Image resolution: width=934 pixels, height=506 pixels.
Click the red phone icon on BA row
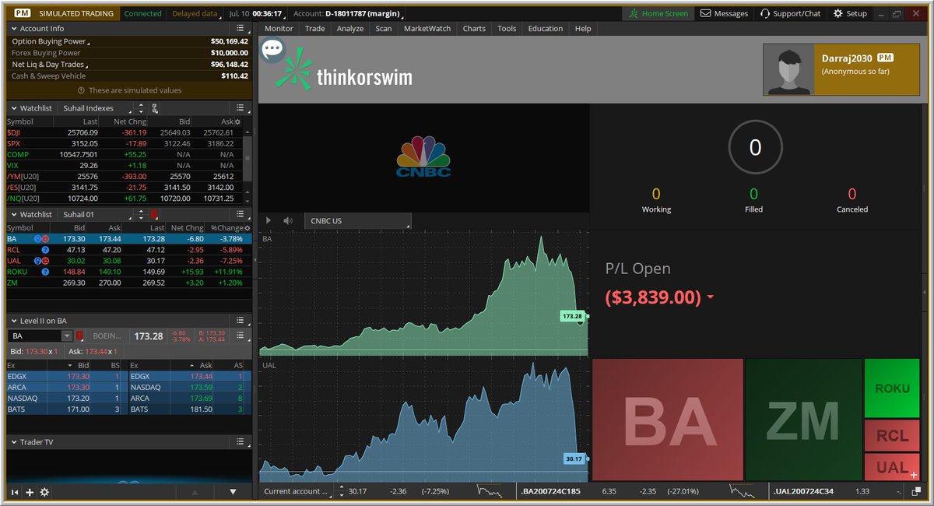(45, 239)
